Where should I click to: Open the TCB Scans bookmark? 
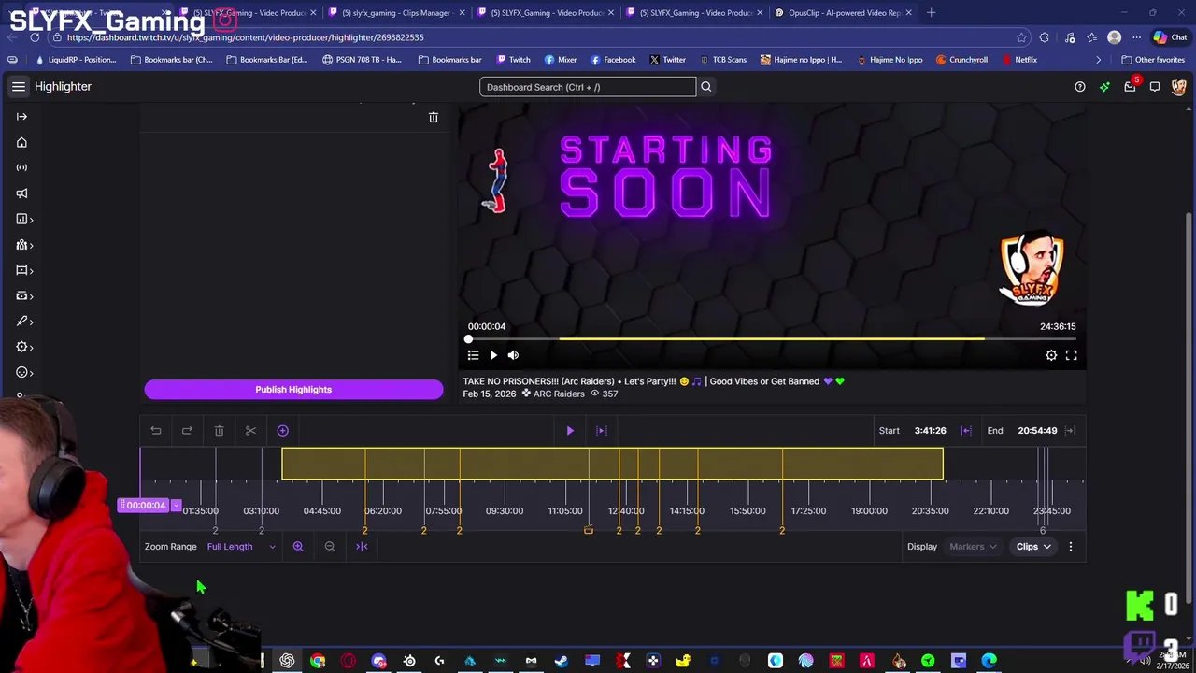(x=722, y=60)
